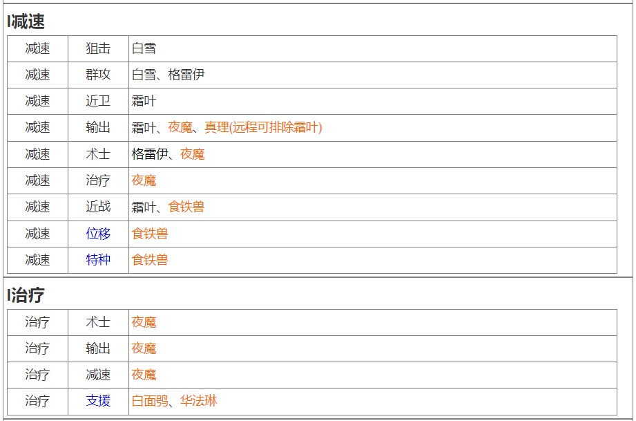Viewport: 636px width, 421px height.
Task: Click 白雪 text in the 狙击 row
Action: click(x=144, y=48)
